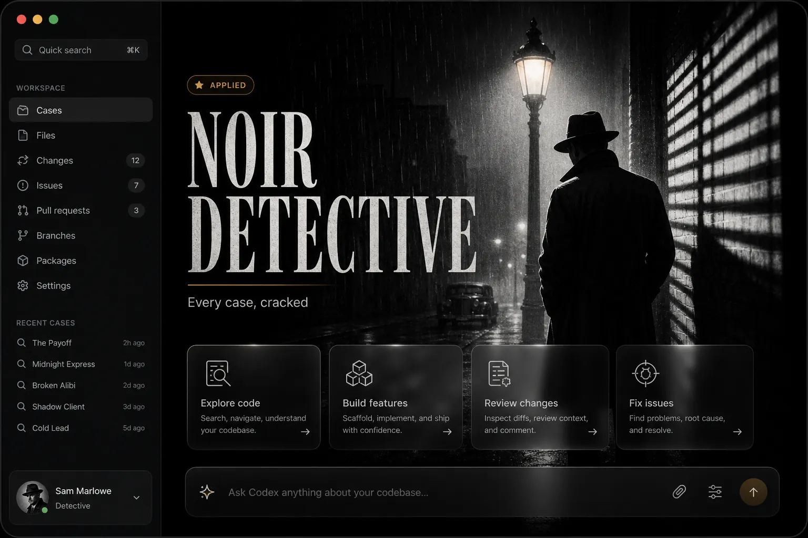The width and height of the screenshot is (808, 538).
Task: Click the Pull requests git icon
Action: click(x=23, y=211)
